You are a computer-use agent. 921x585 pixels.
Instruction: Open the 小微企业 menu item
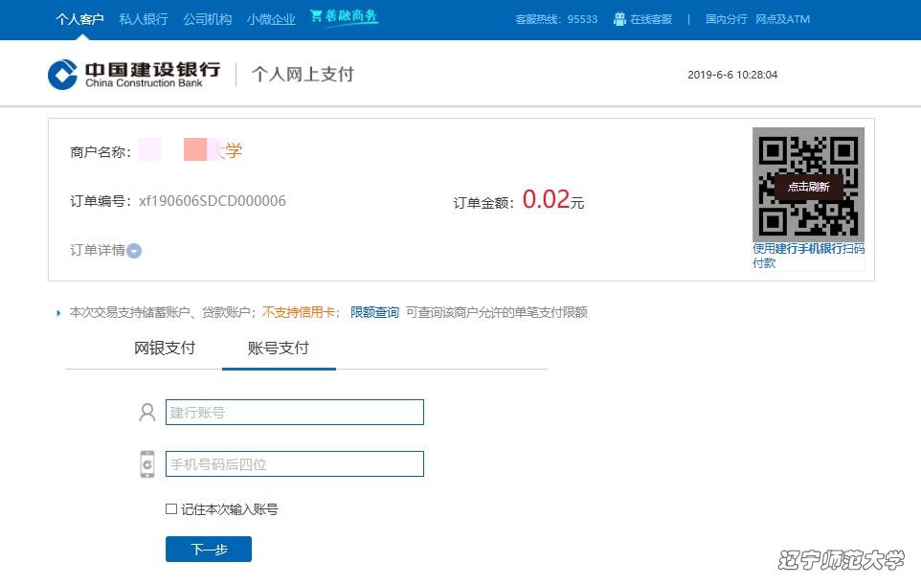click(271, 19)
